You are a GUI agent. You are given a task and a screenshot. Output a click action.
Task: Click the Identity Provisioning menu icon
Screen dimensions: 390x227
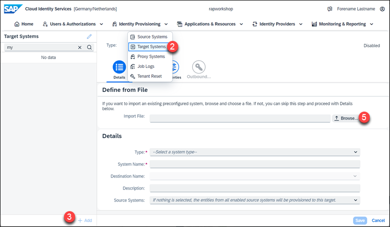(x=115, y=24)
